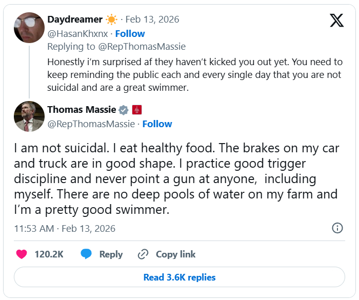Open the tweet info icon
Image resolution: width=359 pixels, height=300 pixels.
click(337, 228)
